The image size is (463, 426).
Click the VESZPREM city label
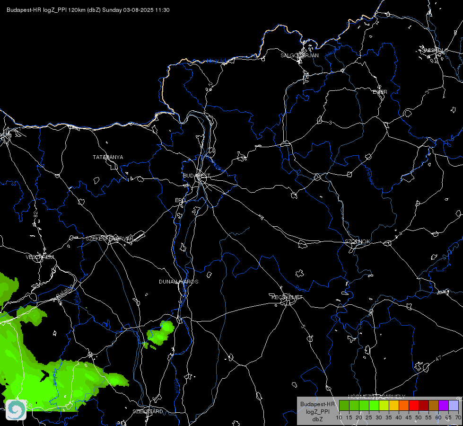pos(40,257)
